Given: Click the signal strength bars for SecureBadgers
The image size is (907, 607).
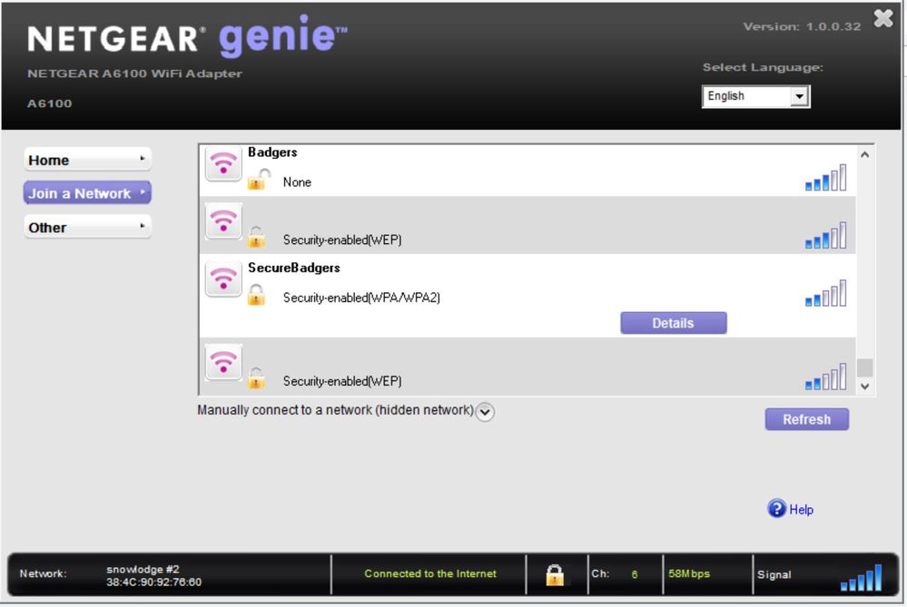Looking at the screenshot, I should pos(825,293).
